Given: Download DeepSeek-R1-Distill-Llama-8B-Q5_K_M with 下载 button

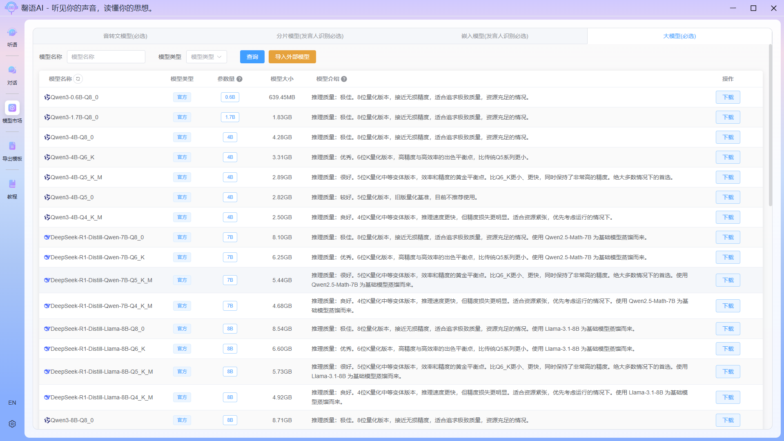Looking at the screenshot, I should tap(728, 372).
